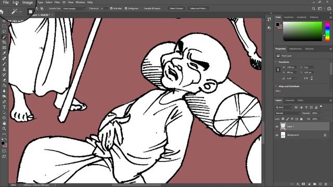Switch to the Paths tab
Image resolution: width=333 pixels, height=187 pixels.
click(x=301, y=100)
